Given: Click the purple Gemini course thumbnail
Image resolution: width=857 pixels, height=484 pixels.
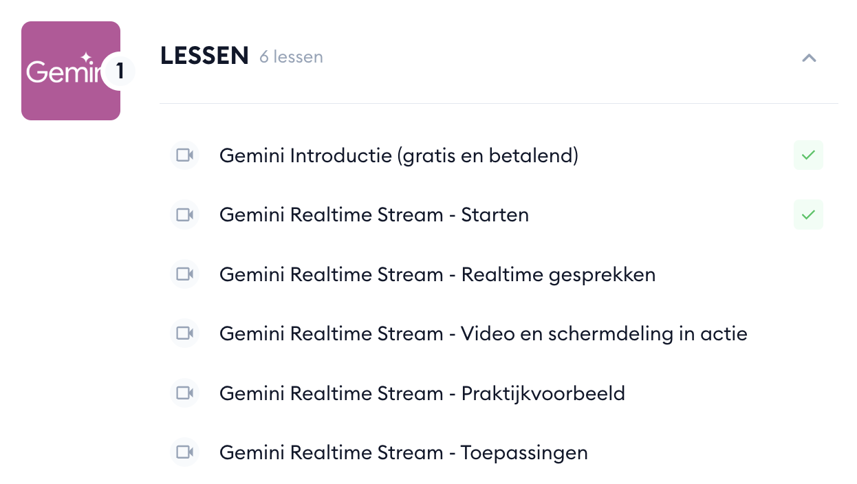Looking at the screenshot, I should pos(71,71).
